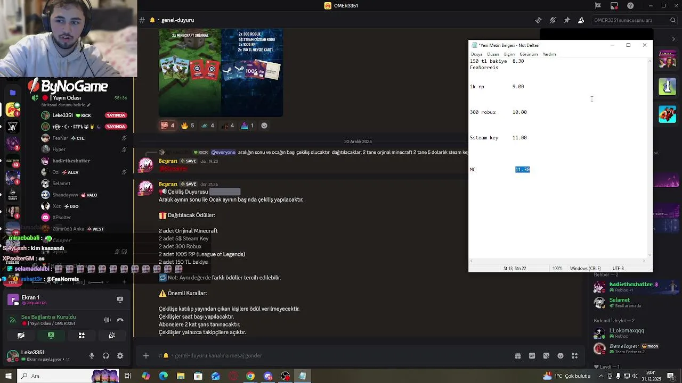Click @everyone mention in message
The image size is (682, 383).
[223, 153]
